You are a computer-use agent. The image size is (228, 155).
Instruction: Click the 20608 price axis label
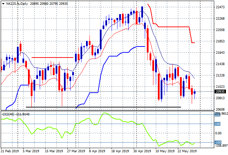220,110
